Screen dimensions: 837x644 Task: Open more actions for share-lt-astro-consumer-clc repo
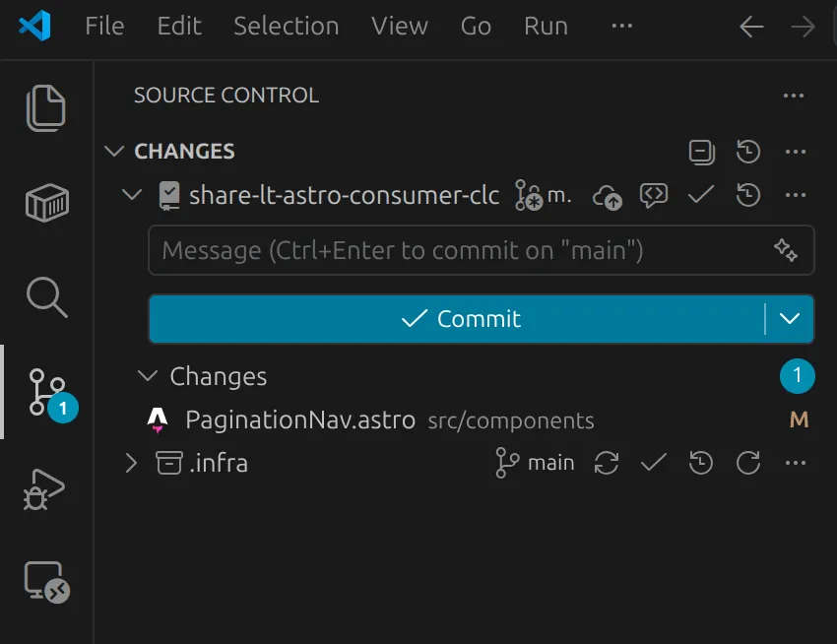[796, 195]
